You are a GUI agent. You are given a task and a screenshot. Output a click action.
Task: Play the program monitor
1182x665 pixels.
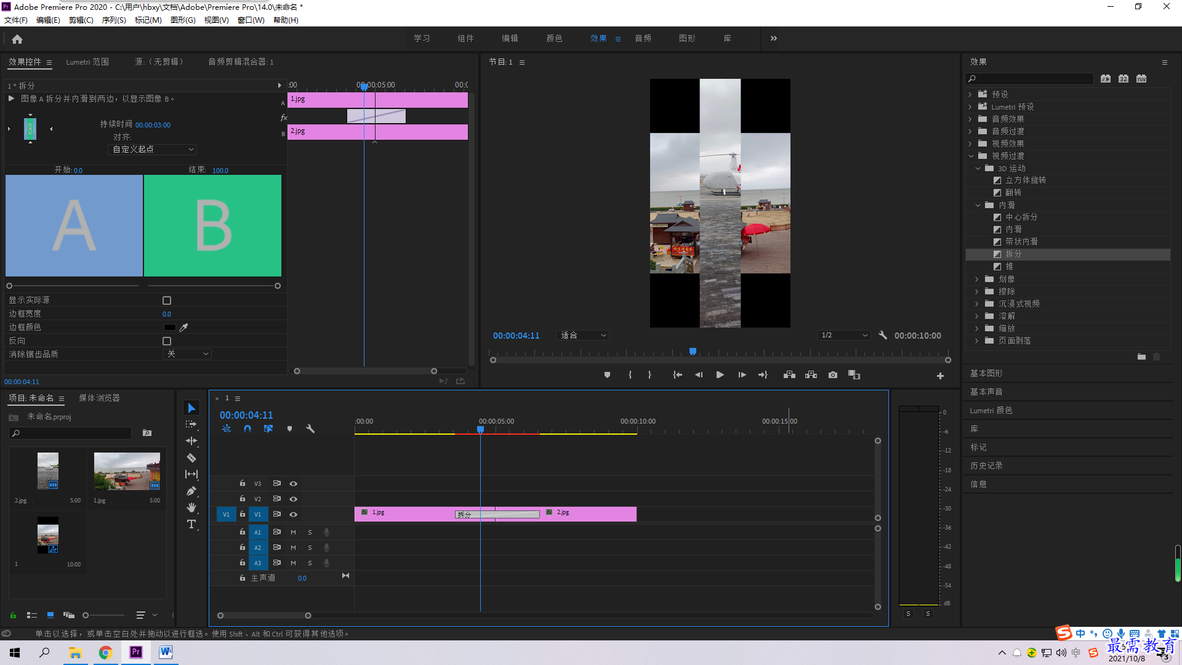(x=720, y=375)
